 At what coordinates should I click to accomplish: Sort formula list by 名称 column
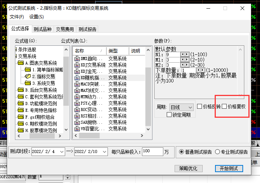pyautogui.click(x=90, y=51)
